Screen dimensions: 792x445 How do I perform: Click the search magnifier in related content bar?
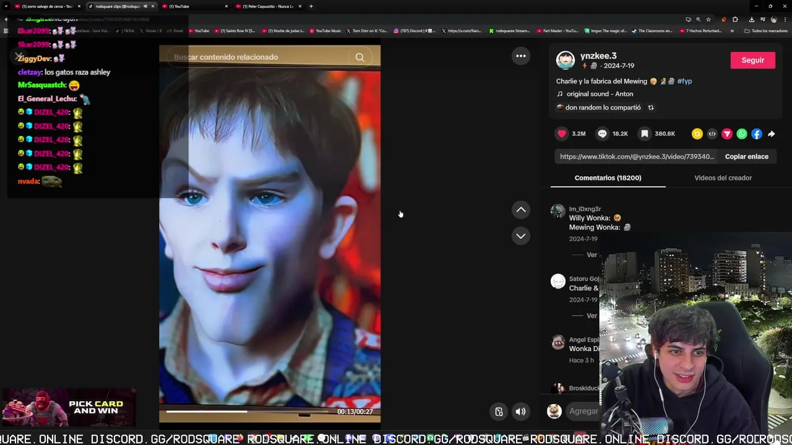pyautogui.click(x=359, y=57)
